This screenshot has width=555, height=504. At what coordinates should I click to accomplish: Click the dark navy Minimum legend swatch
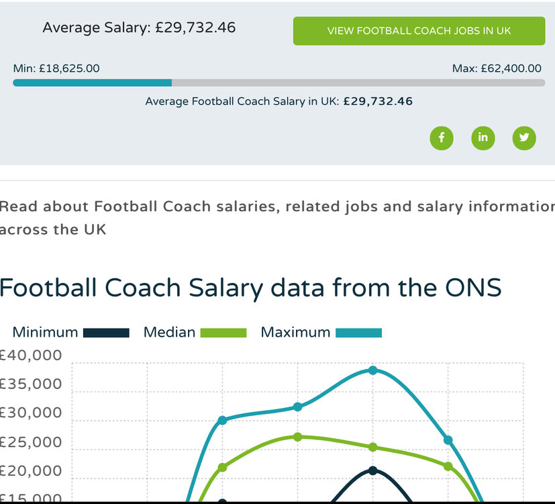[106, 333]
